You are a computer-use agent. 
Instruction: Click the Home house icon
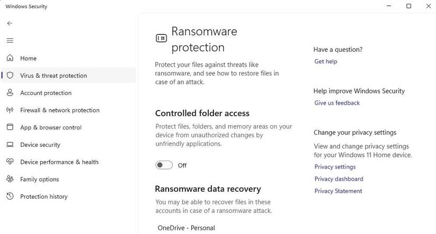pyautogui.click(x=10, y=58)
